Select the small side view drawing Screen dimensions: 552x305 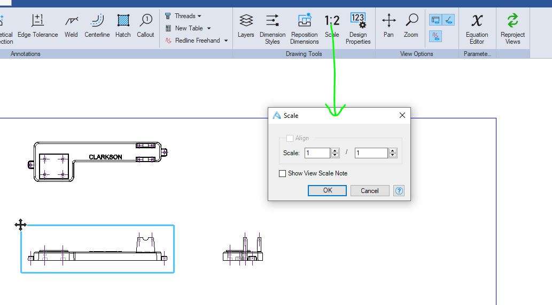[243, 249]
